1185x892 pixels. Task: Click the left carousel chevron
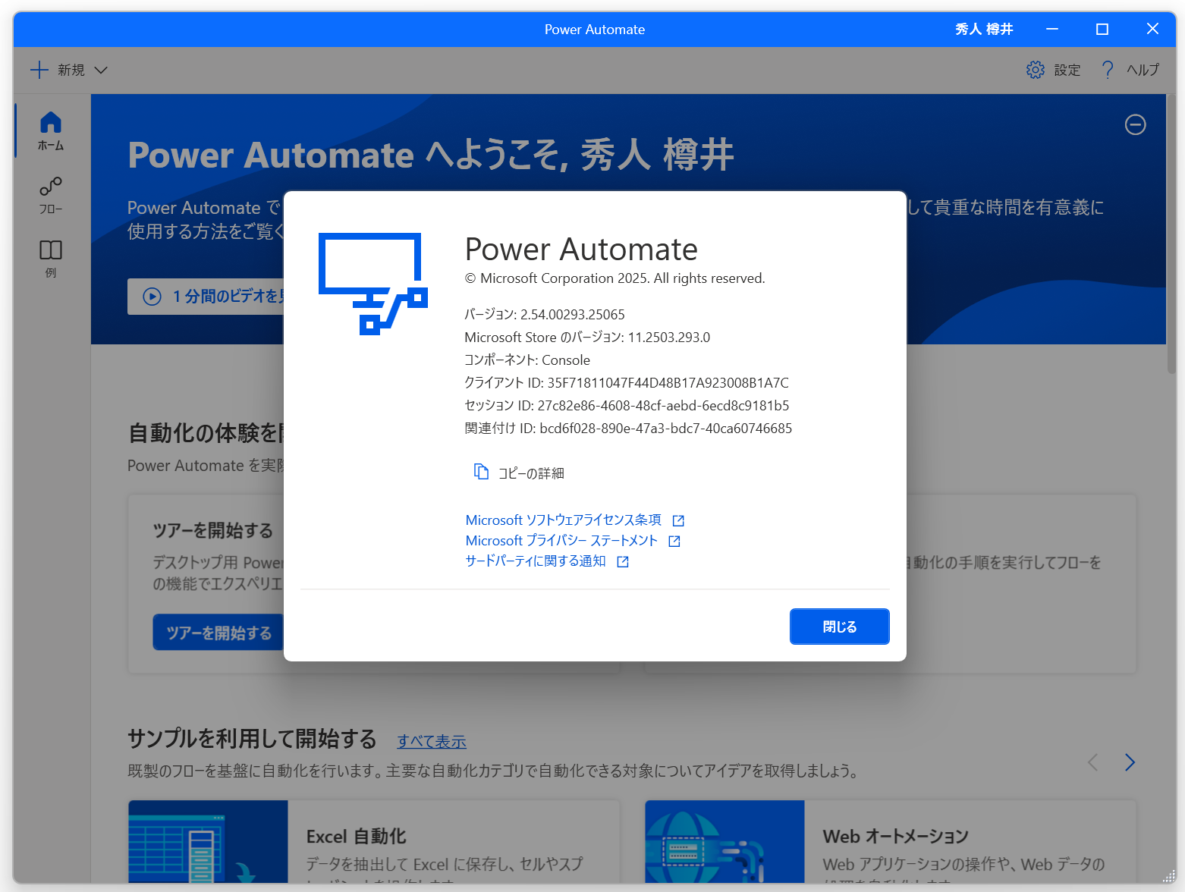click(1092, 762)
